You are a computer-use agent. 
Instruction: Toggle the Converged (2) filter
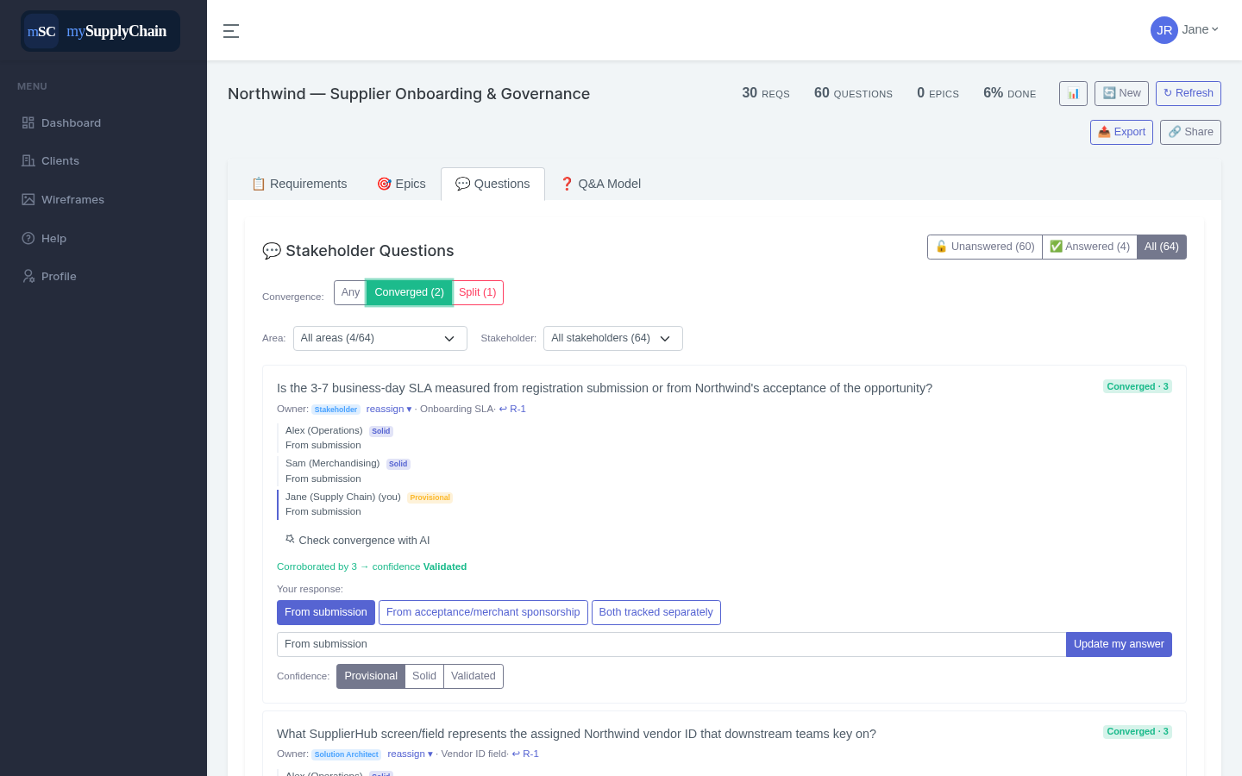coord(409,292)
